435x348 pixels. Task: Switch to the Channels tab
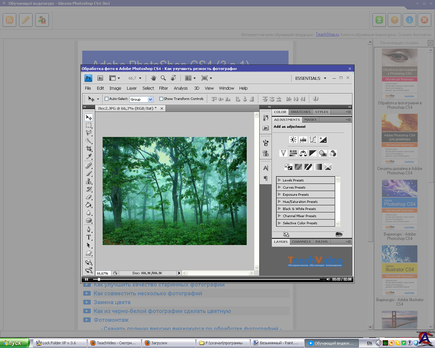coord(301,242)
